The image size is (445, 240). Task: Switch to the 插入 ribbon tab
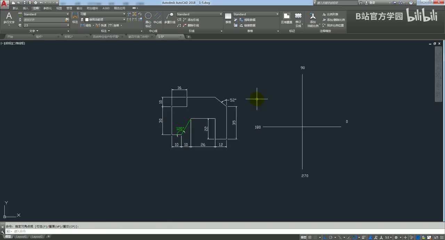pyautogui.click(x=26, y=8)
